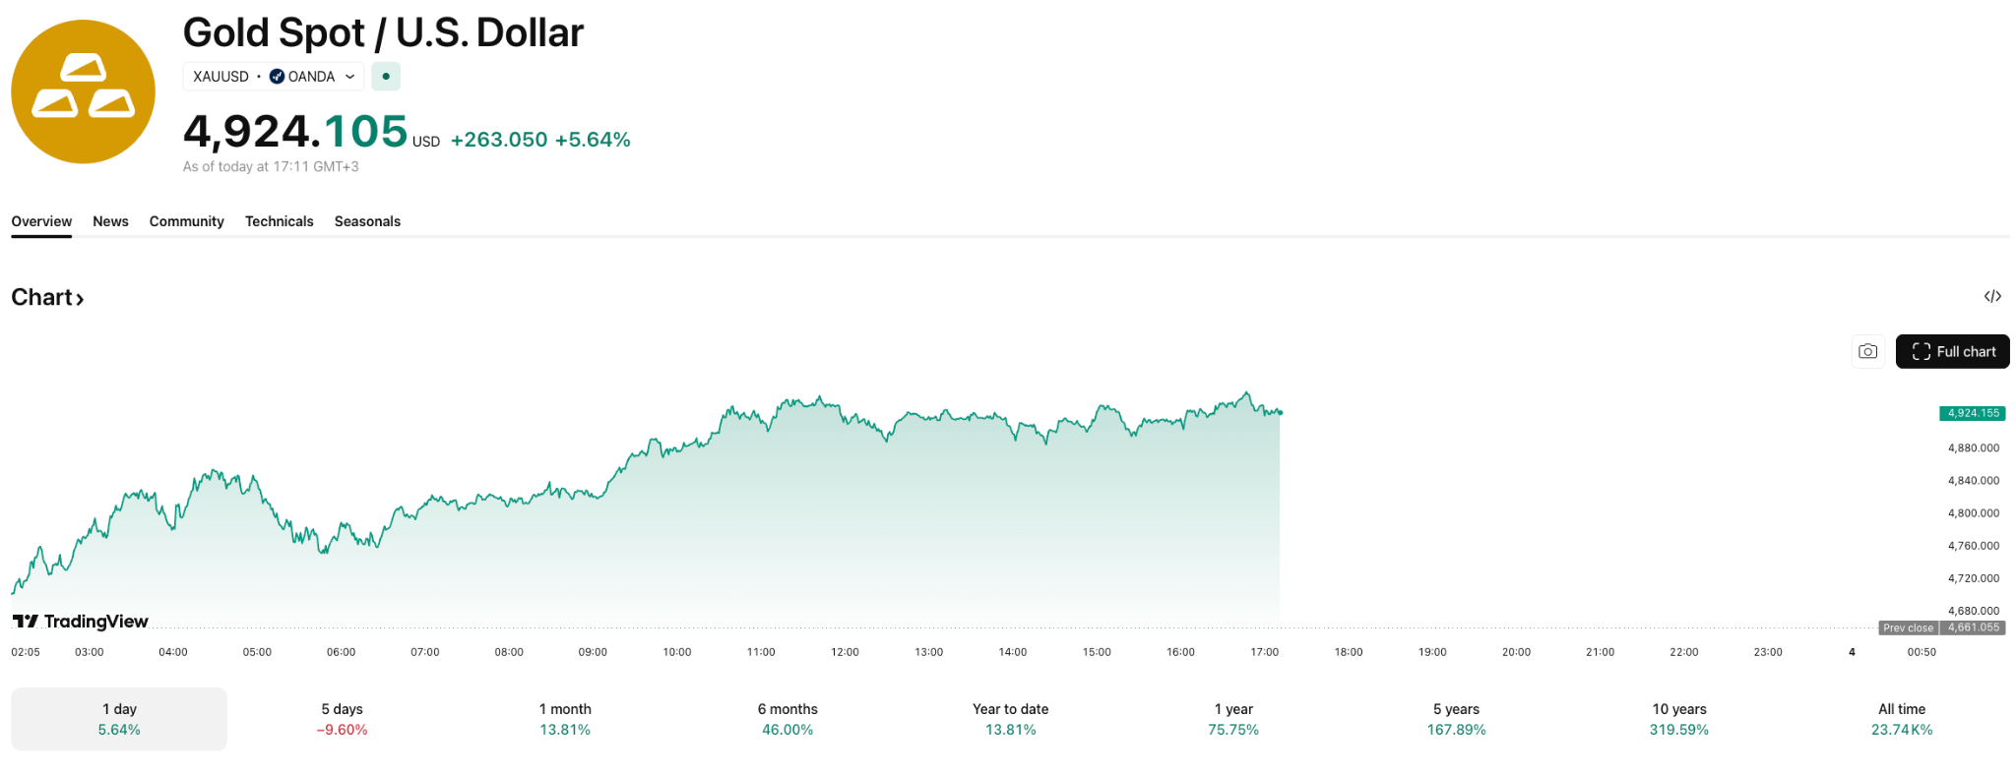Switch to the News tab

(110, 221)
